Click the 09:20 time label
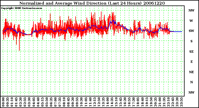 click(73, 102)
